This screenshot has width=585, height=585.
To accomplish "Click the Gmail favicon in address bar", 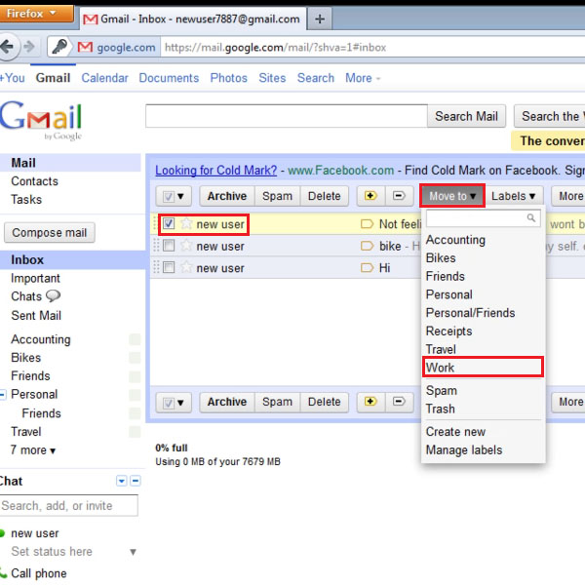I will (85, 47).
